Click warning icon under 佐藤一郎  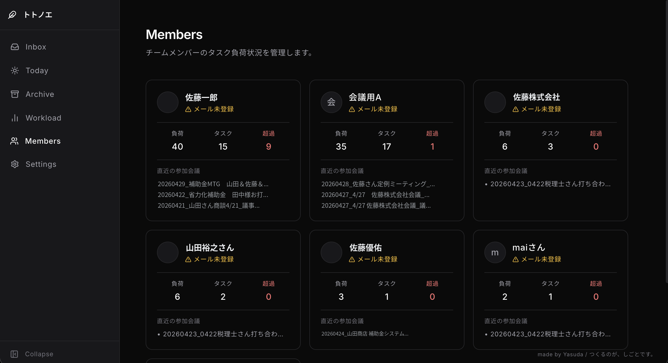point(188,109)
